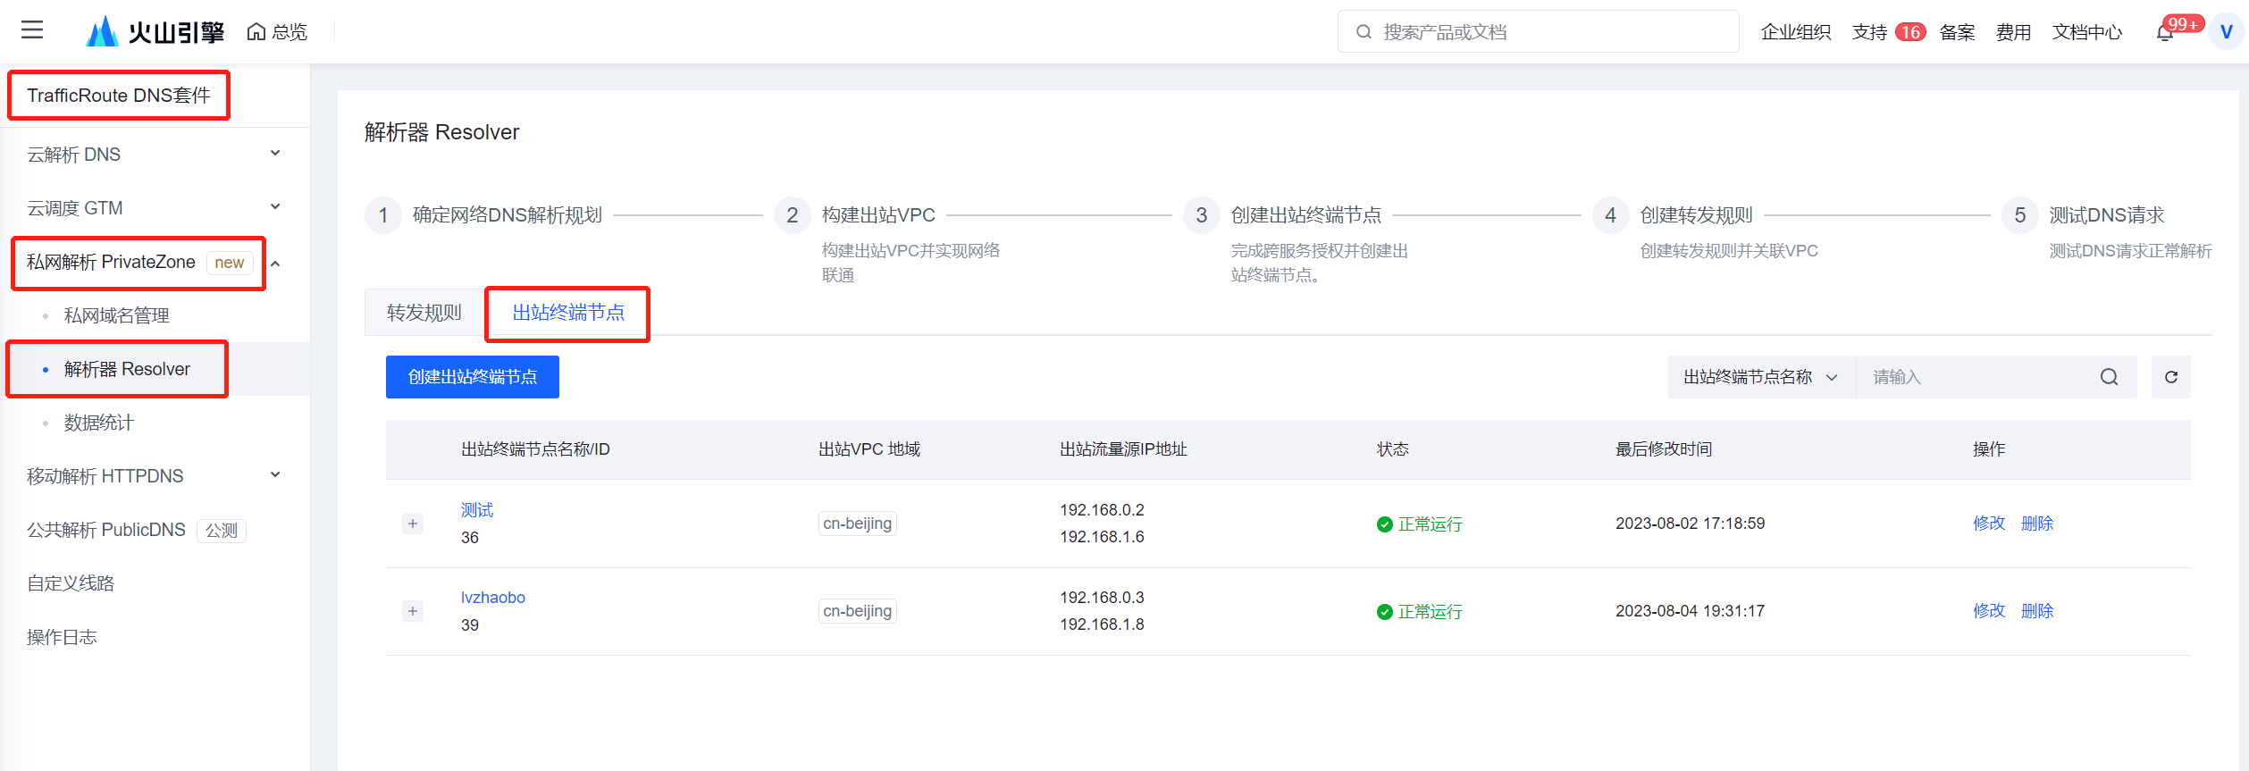
Task: Open the user avatar menu
Action: [x=2226, y=32]
